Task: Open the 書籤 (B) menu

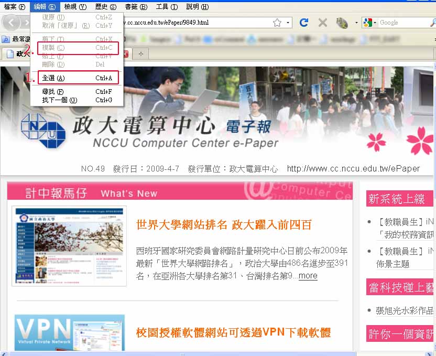Action: 136,7
